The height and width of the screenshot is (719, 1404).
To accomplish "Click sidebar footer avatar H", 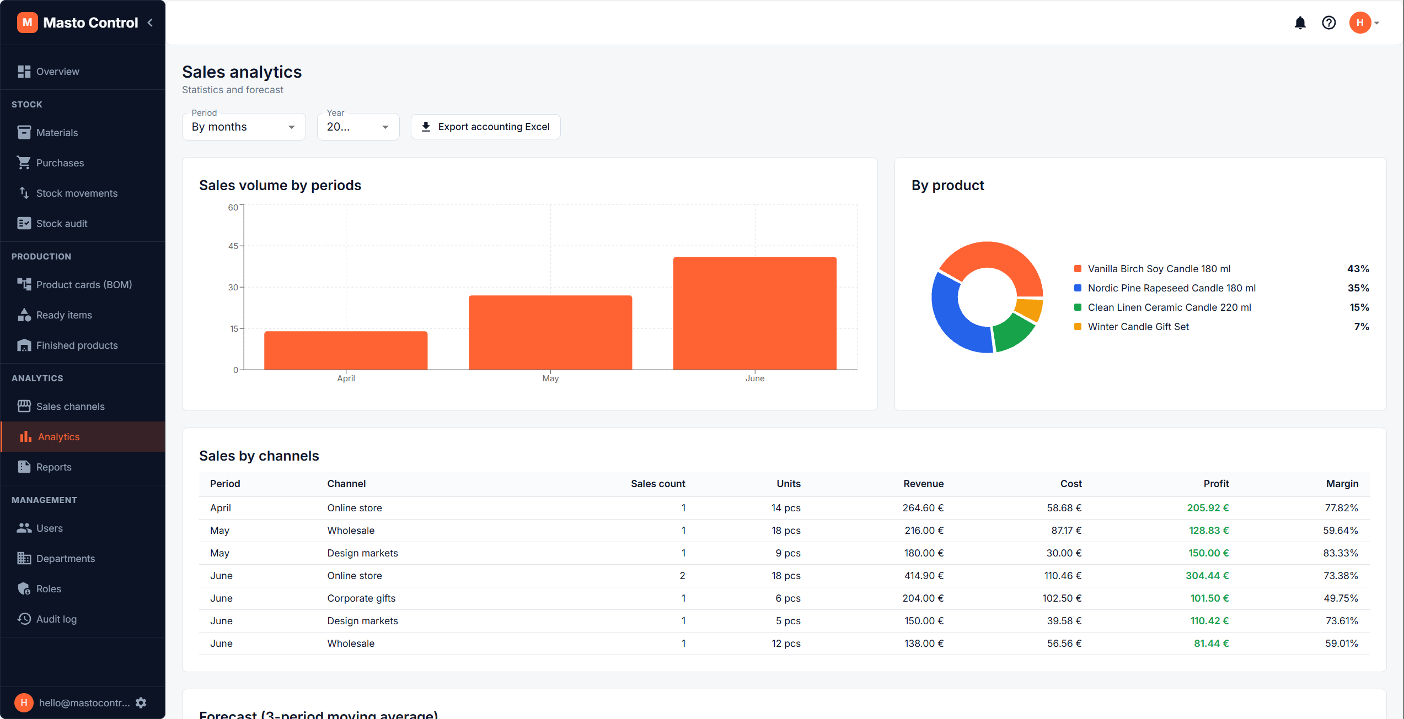I will click(x=24, y=702).
